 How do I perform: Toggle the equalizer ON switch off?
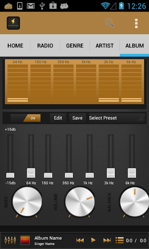tap(26, 118)
